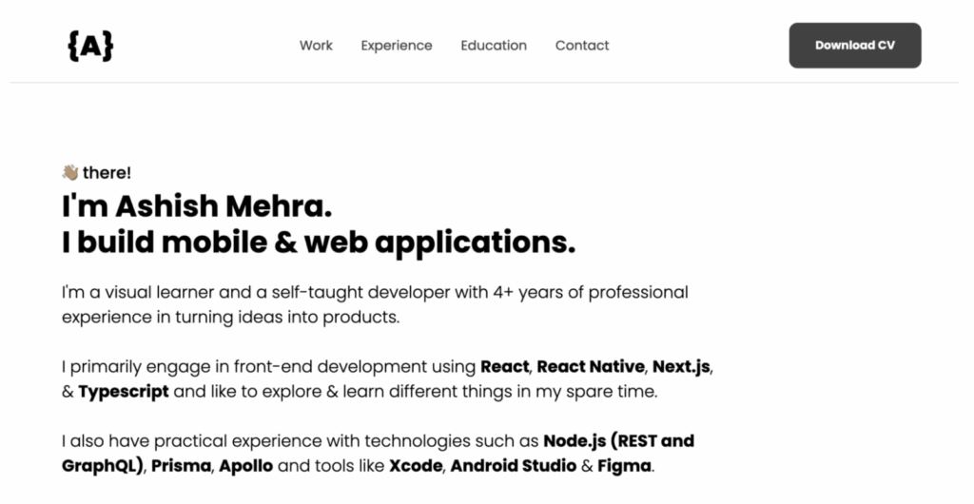Viewport: 974px width, 504px height.
Task: Click the "there!" greeting text
Action: point(107,172)
